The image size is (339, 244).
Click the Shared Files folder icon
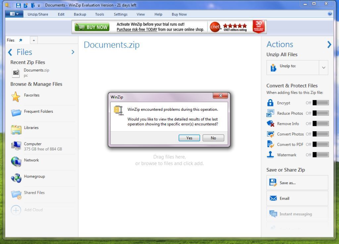coord(16,194)
